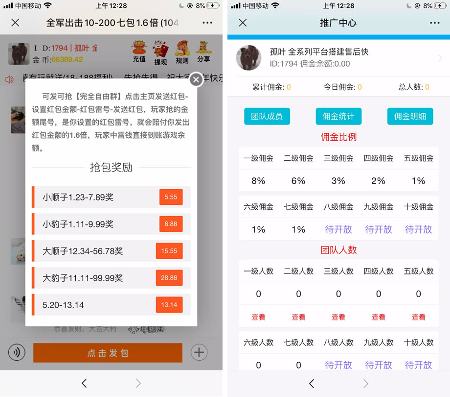Tap the 提现 withdrawal icon
The image size is (450, 397).
tap(161, 51)
